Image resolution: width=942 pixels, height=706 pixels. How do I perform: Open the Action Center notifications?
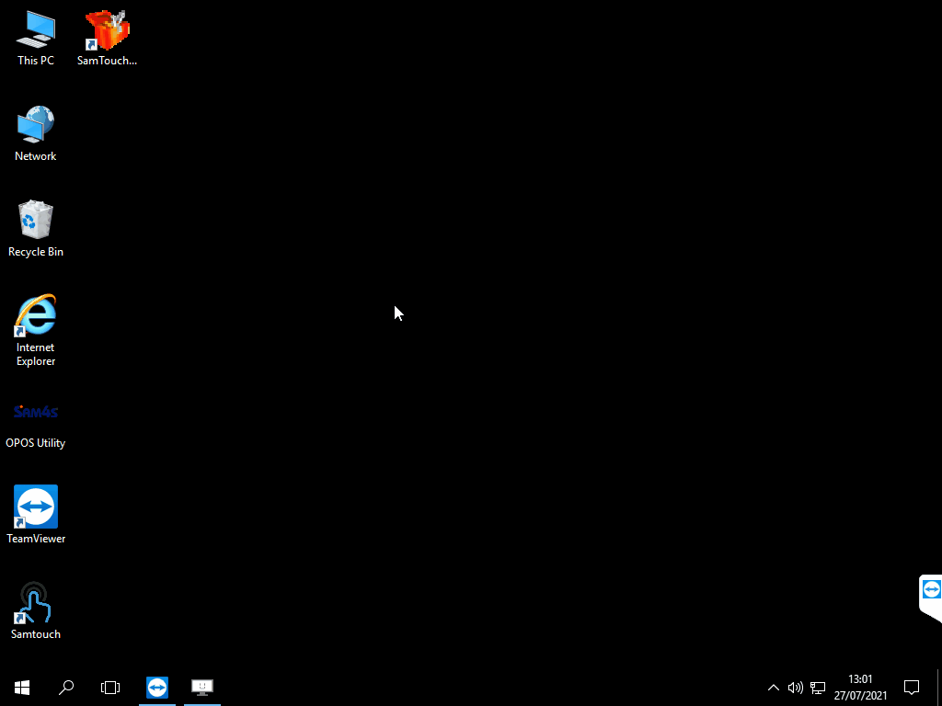[912, 687]
